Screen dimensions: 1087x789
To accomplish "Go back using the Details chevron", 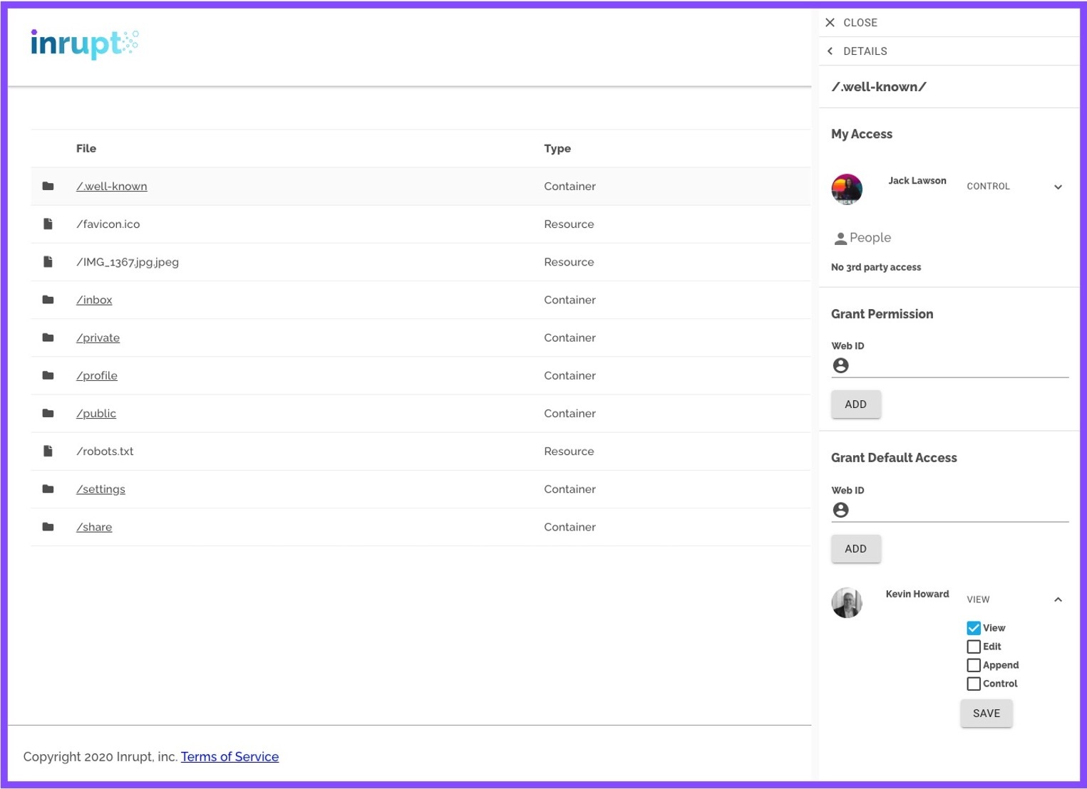I will click(830, 51).
